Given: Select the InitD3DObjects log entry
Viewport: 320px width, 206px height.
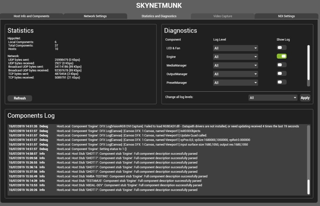Looking at the screenshot, I should pyautogui.click(x=157, y=131).
